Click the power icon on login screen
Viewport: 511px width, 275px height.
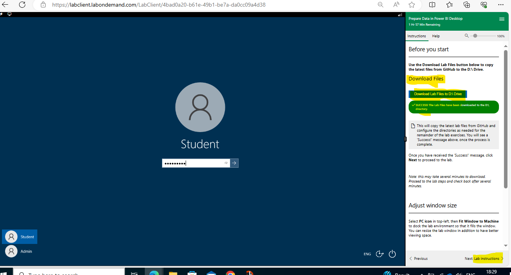pyautogui.click(x=392, y=254)
